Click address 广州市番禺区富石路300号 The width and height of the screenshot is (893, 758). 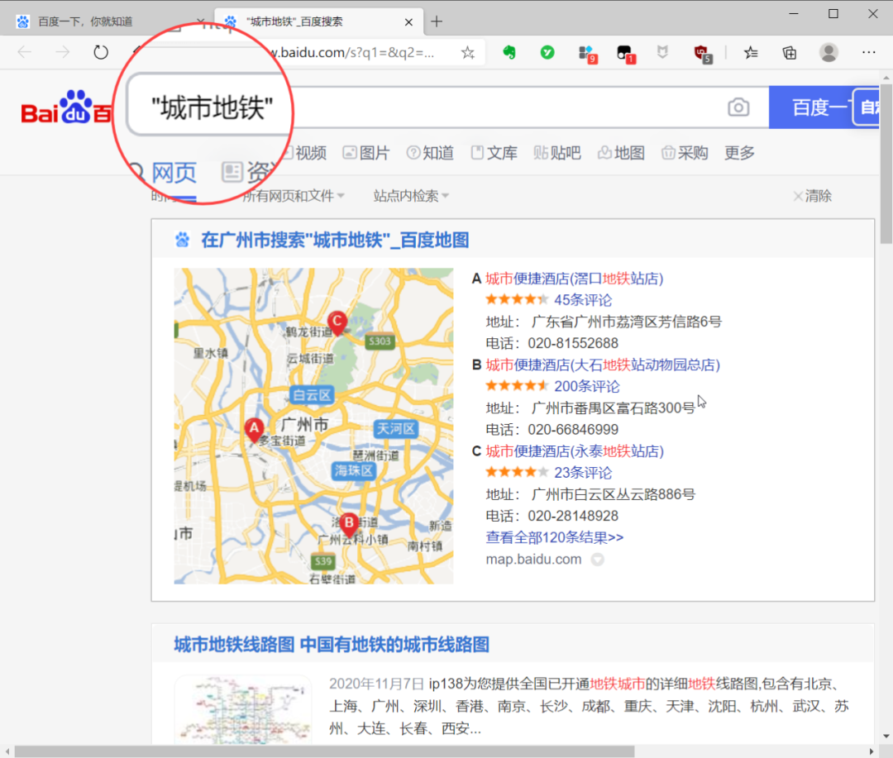(x=613, y=408)
